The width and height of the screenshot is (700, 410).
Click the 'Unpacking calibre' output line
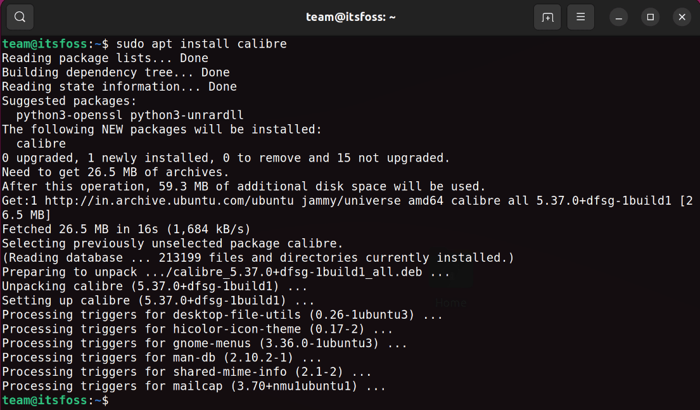coord(158,286)
